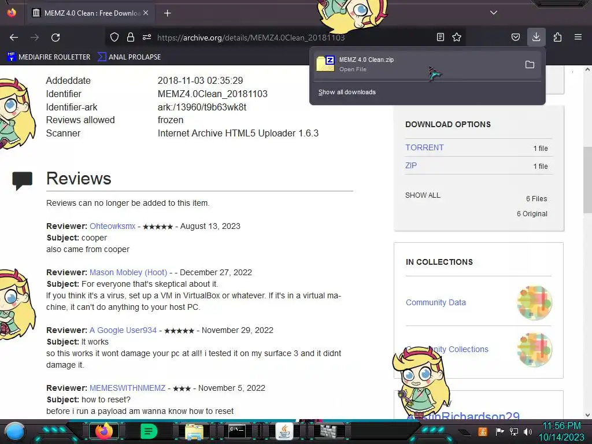Image resolution: width=592 pixels, height=444 pixels.
Task: Open reviewer A Google User934 profile
Action: [123, 330]
